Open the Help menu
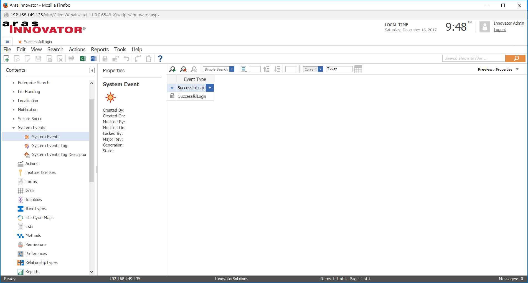Viewport: 528px width, 283px height. coord(137,49)
